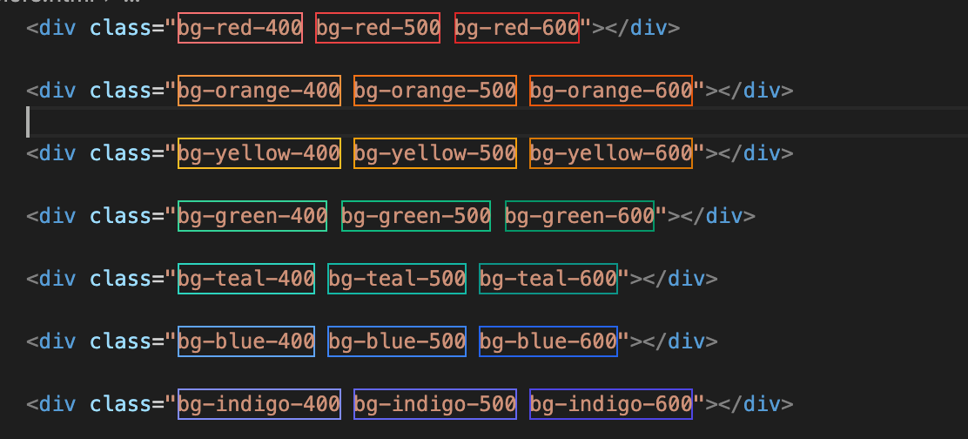Click the bg-blue-400 class name
The width and height of the screenshot is (968, 439).
click(x=246, y=341)
